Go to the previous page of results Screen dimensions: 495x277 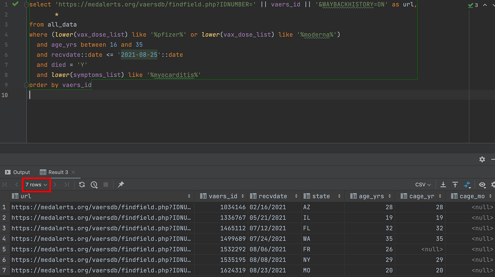coord(16,185)
